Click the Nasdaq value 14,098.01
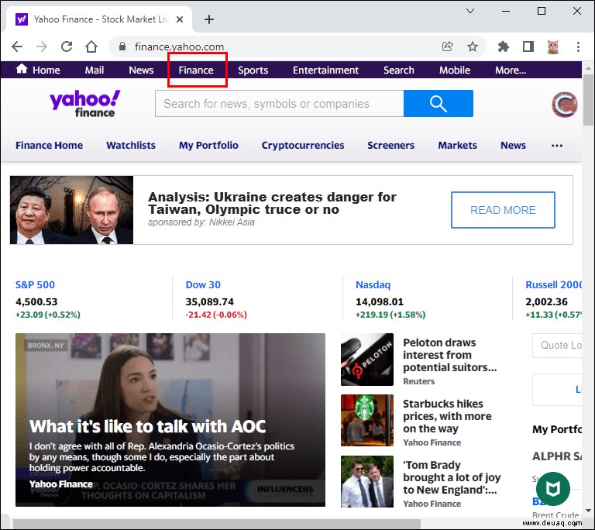Screen dimensions: 595x530 pos(380,302)
